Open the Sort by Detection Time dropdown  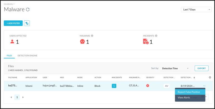[x=175, y=68]
